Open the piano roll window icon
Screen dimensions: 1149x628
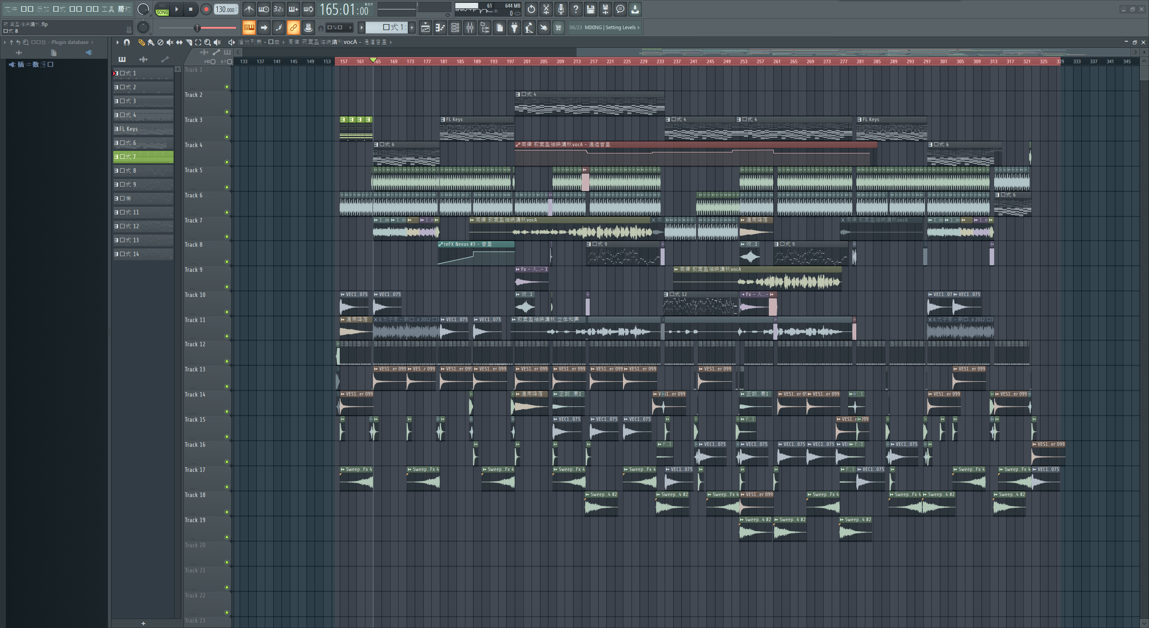point(440,28)
